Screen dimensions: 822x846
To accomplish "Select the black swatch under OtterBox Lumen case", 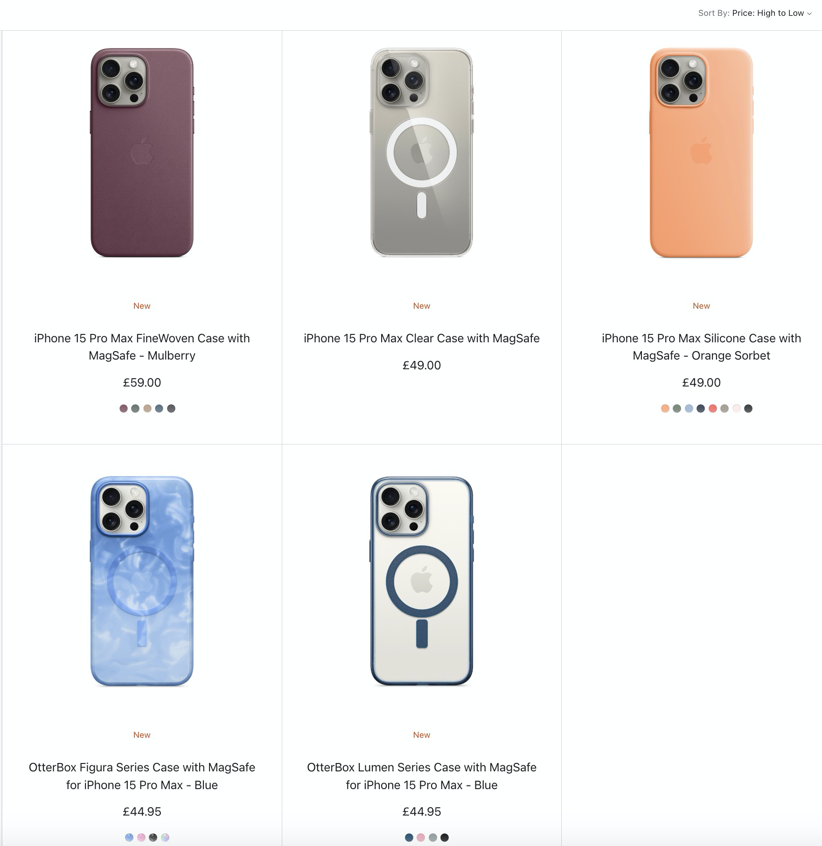I will pos(445,838).
